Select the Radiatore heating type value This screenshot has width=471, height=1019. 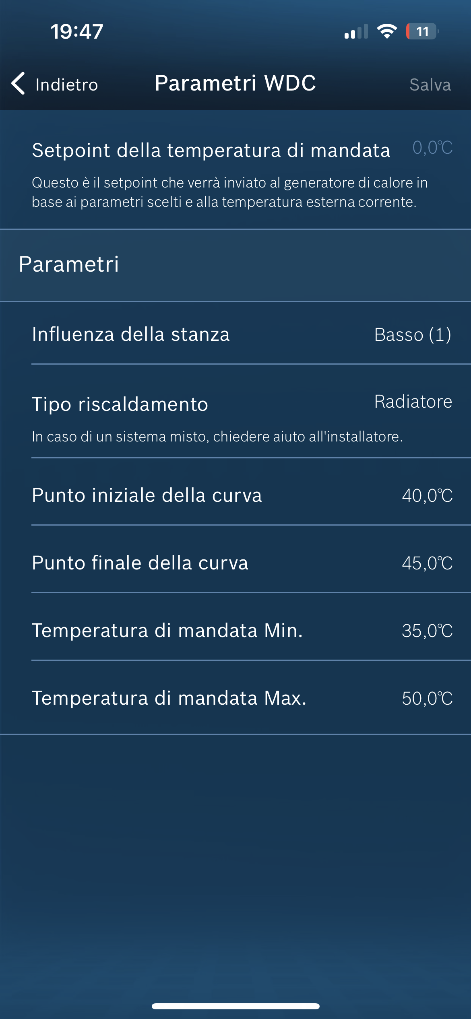click(x=413, y=401)
